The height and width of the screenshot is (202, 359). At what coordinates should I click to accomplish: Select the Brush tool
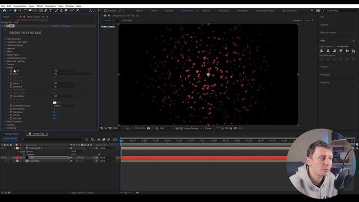click(x=56, y=11)
